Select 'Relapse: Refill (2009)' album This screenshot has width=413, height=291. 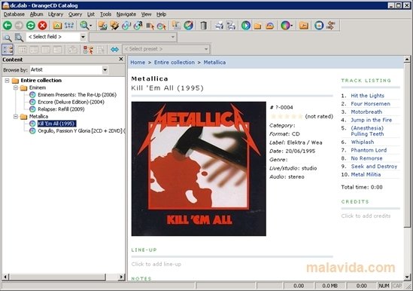click(61, 109)
